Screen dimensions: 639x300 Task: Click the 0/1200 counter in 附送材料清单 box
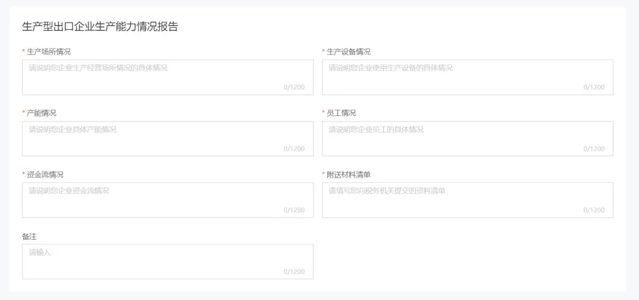[x=594, y=210]
